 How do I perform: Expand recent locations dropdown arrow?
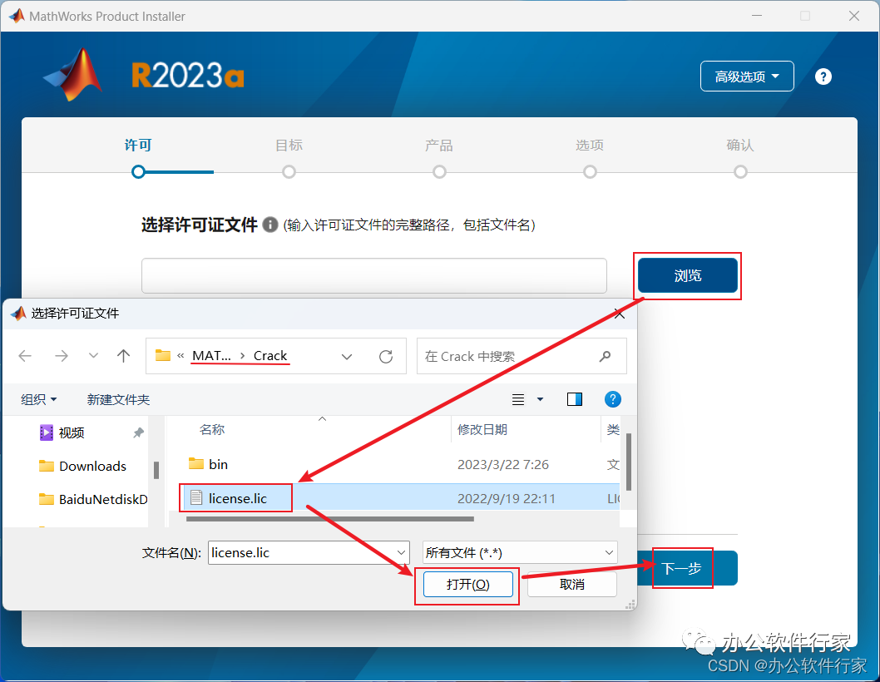[93, 355]
